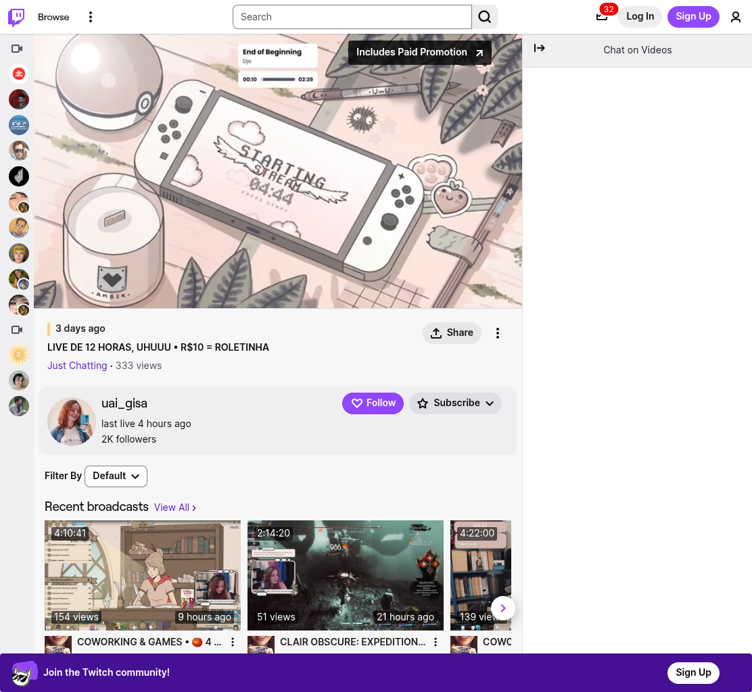Viewport: 752px width, 692px height.
Task: Collapse the chat panel arrow icon
Action: click(539, 48)
